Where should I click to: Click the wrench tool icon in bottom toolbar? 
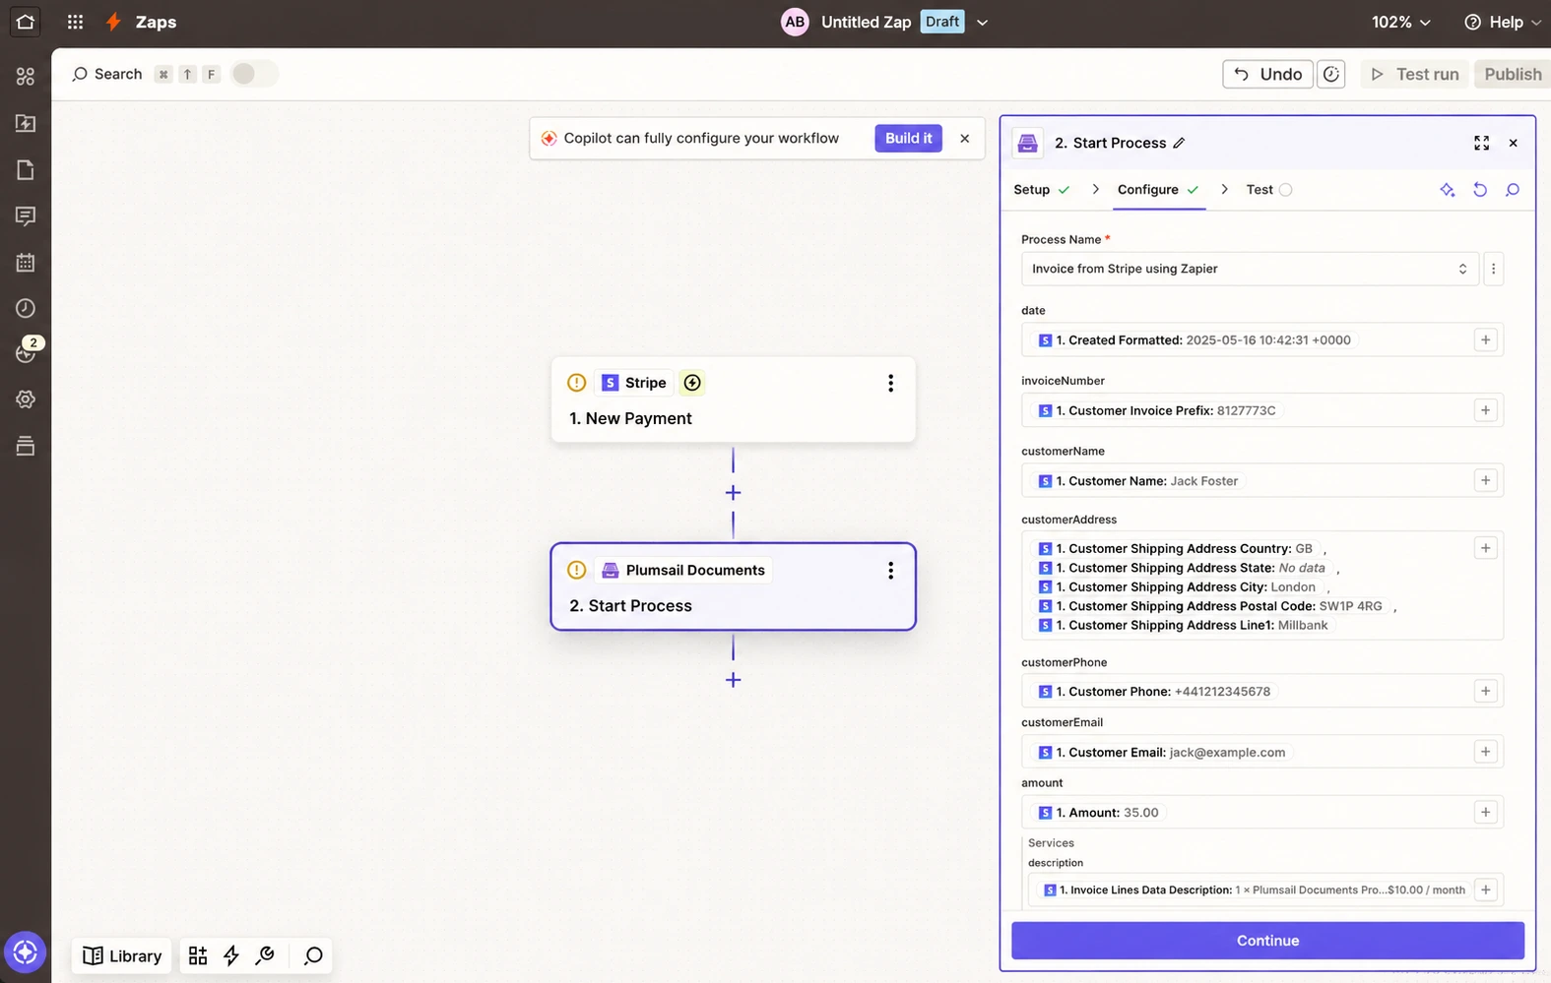pyautogui.click(x=265, y=955)
